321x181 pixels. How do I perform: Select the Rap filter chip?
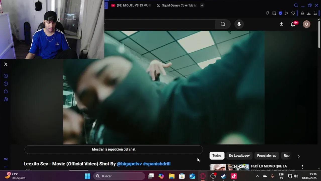coord(287,156)
